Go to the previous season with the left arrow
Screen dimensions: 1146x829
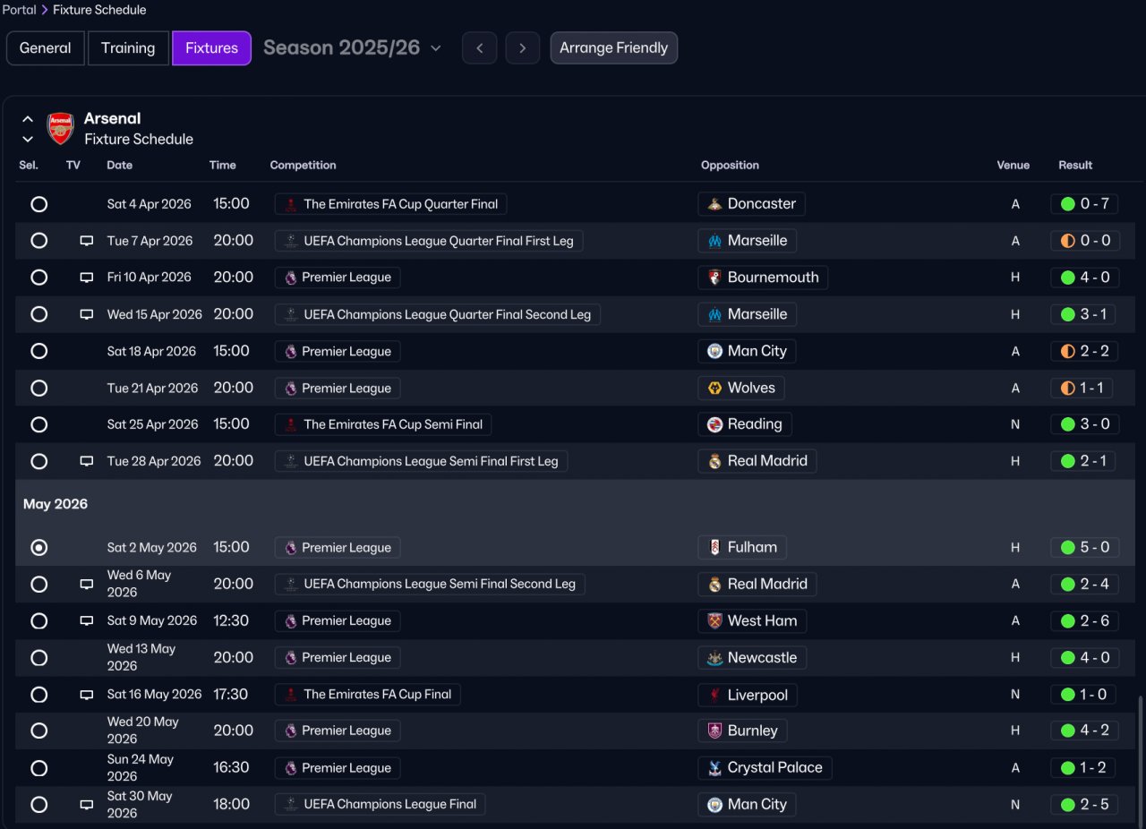coord(480,48)
